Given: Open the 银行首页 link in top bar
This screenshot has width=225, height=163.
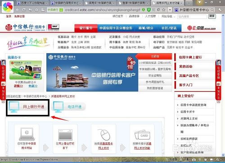Looking at the screenshot, I should [x=118, y=16].
